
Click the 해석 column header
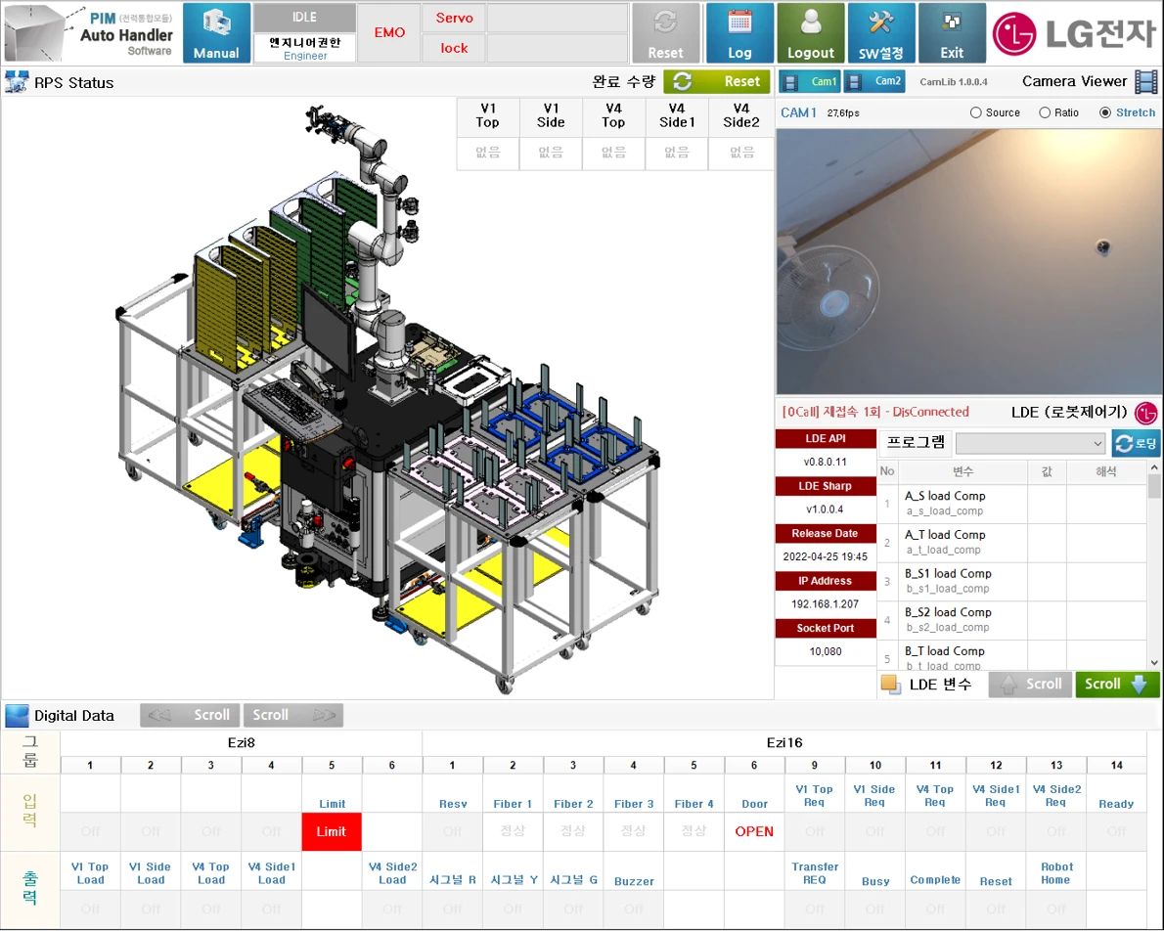pyautogui.click(x=1106, y=471)
